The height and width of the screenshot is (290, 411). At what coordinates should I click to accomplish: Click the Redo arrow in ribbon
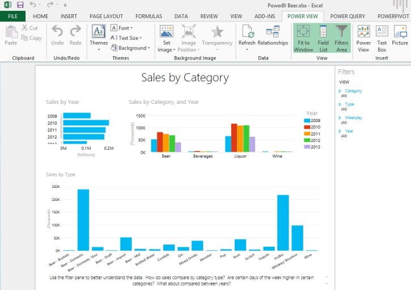click(x=75, y=35)
